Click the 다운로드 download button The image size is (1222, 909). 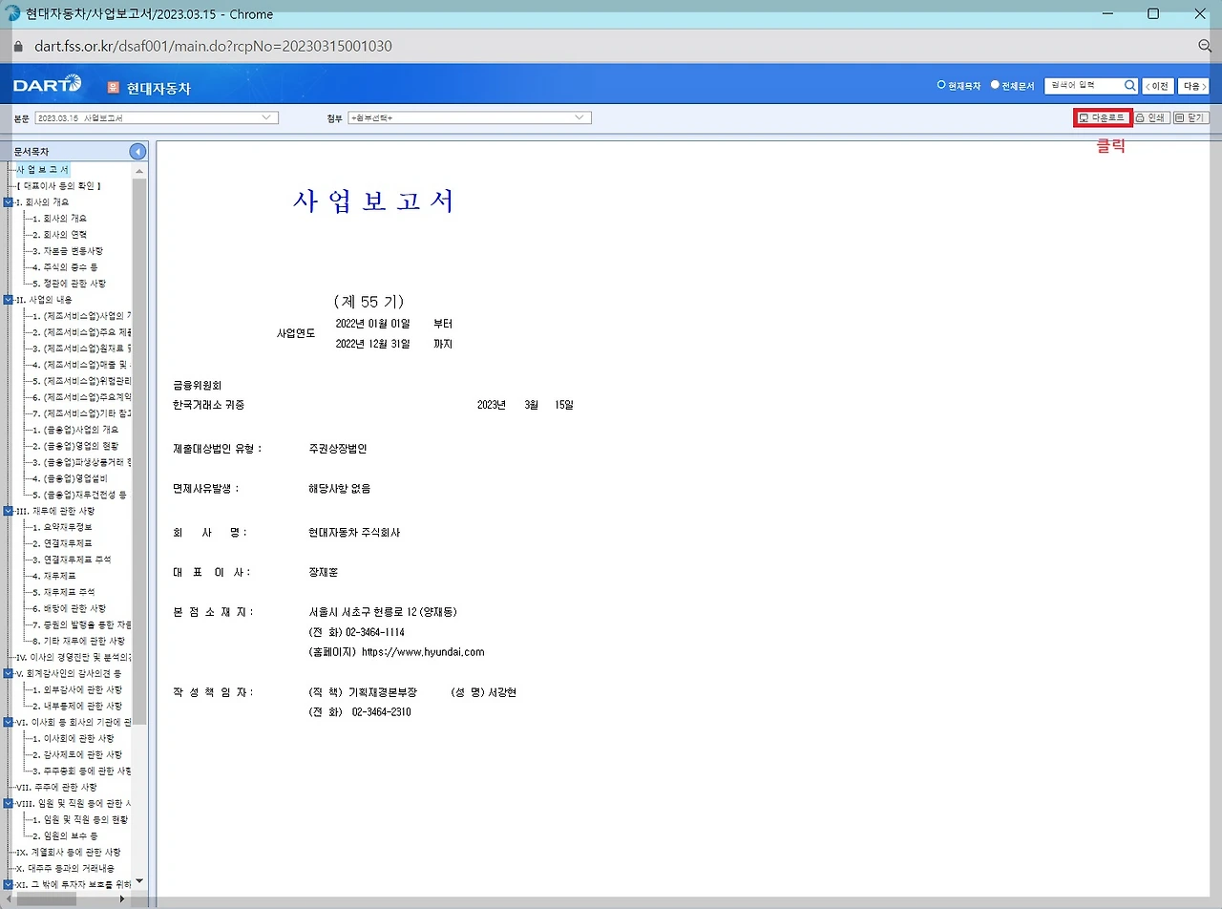pos(1103,117)
